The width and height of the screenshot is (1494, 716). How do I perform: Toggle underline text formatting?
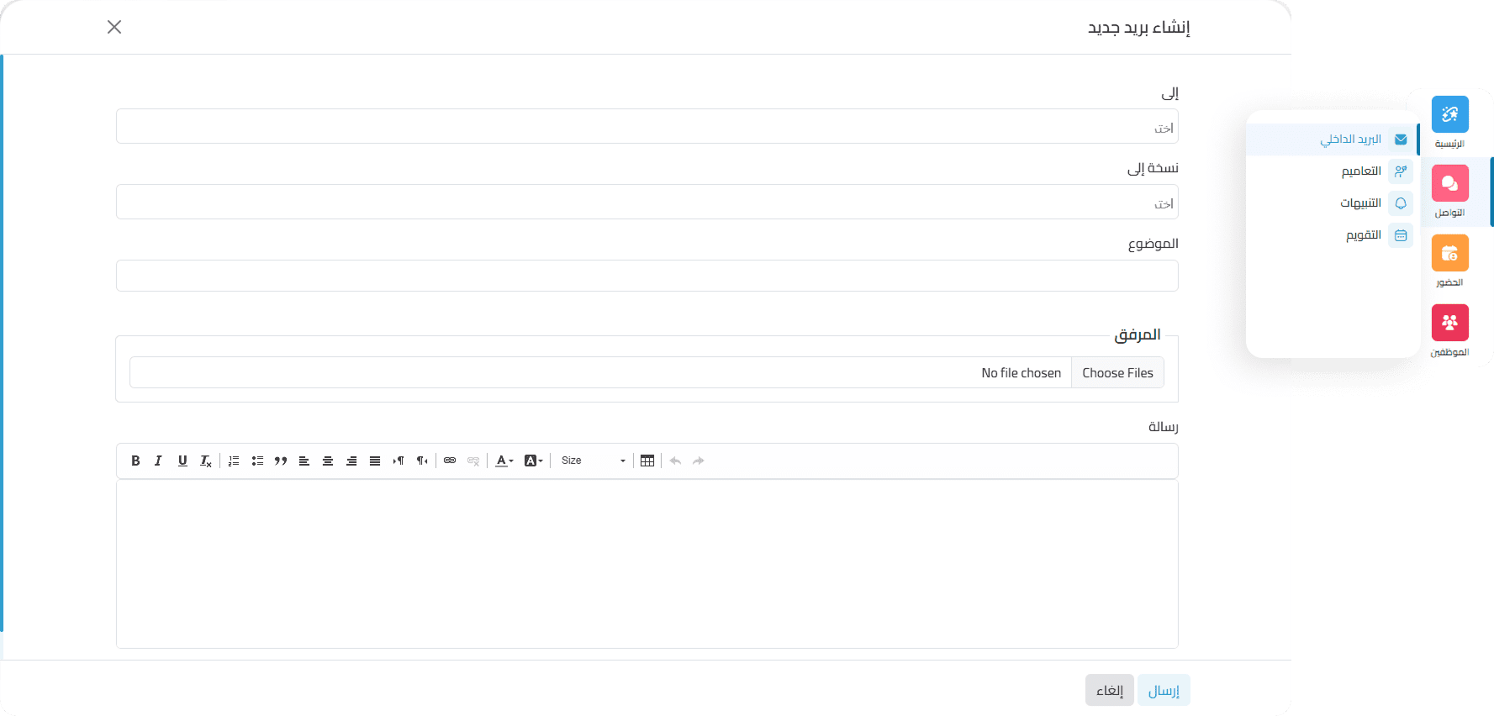(182, 461)
